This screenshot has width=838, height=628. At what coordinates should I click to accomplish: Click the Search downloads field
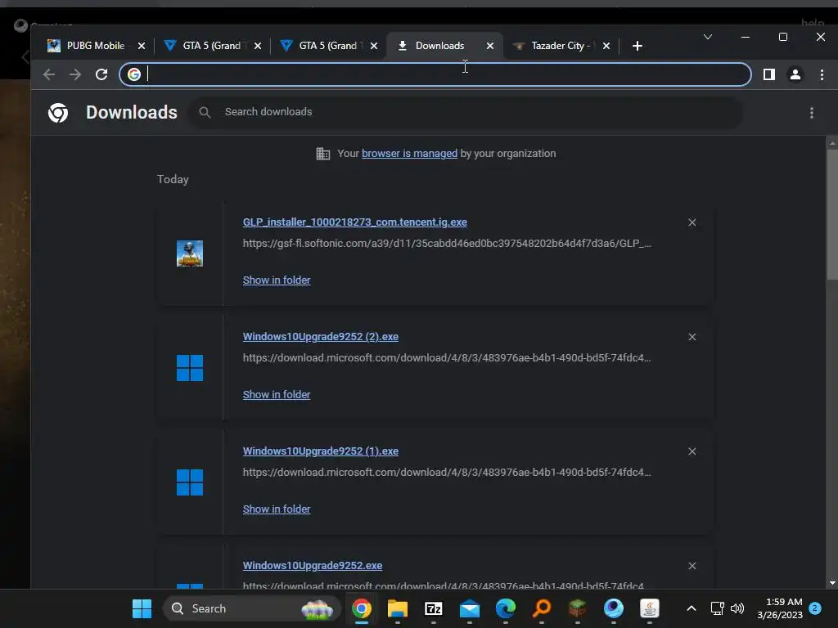point(466,112)
